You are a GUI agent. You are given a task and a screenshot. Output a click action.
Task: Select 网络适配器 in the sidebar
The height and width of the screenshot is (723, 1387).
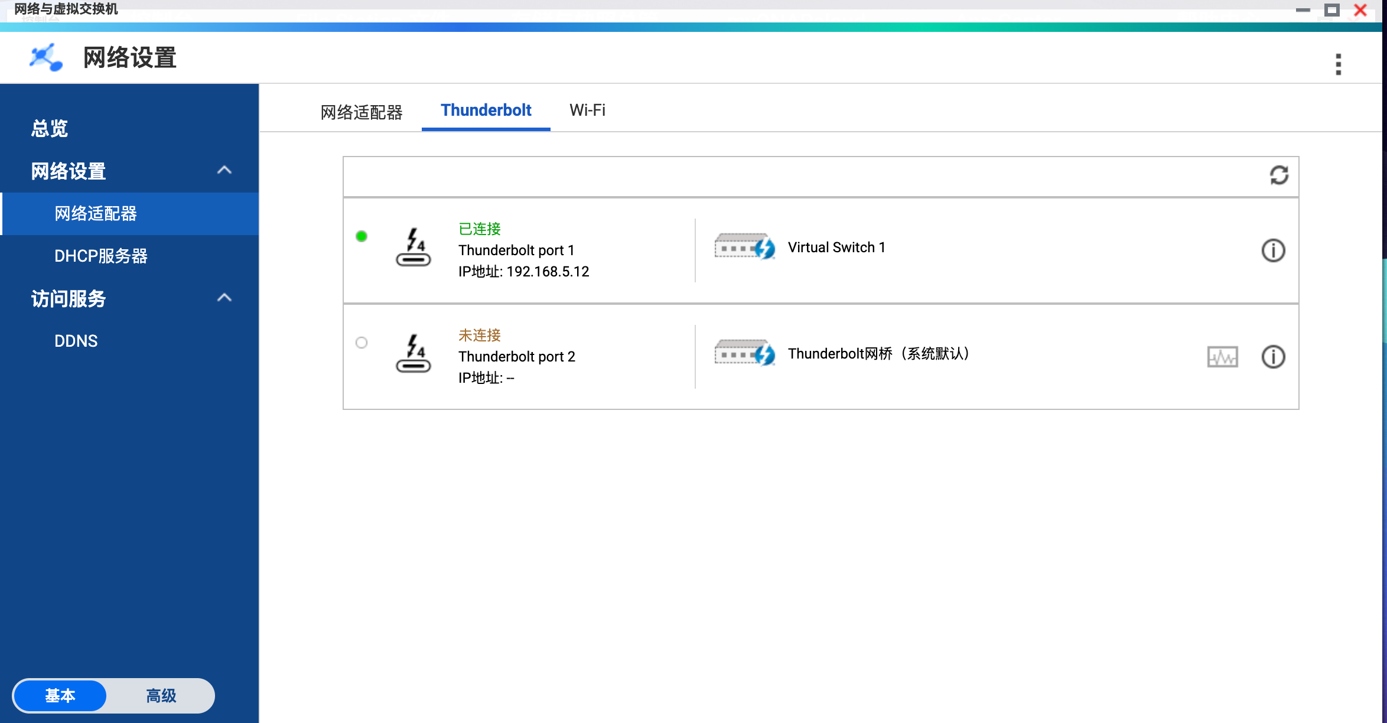129,213
